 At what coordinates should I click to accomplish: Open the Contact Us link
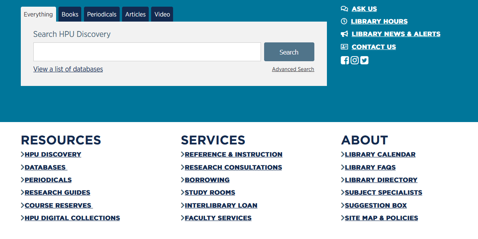[x=374, y=47]
